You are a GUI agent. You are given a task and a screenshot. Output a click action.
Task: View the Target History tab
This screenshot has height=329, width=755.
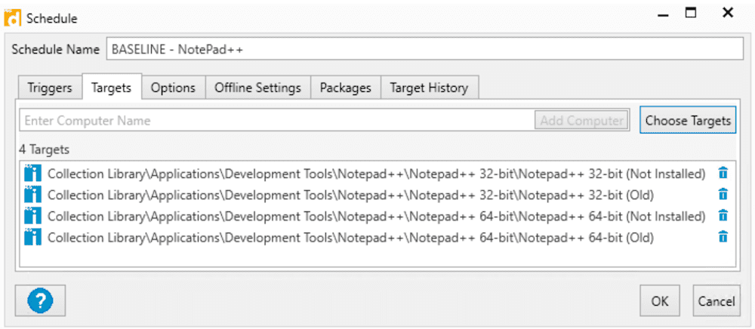click(429, 88)
